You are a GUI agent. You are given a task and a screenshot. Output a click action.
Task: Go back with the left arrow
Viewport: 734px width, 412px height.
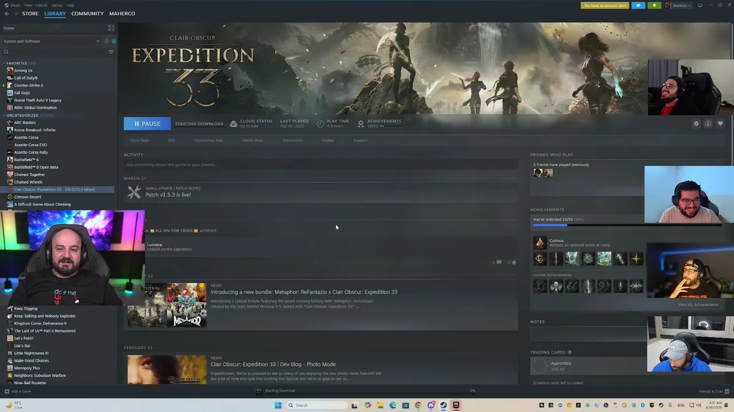tap(7, 14)
